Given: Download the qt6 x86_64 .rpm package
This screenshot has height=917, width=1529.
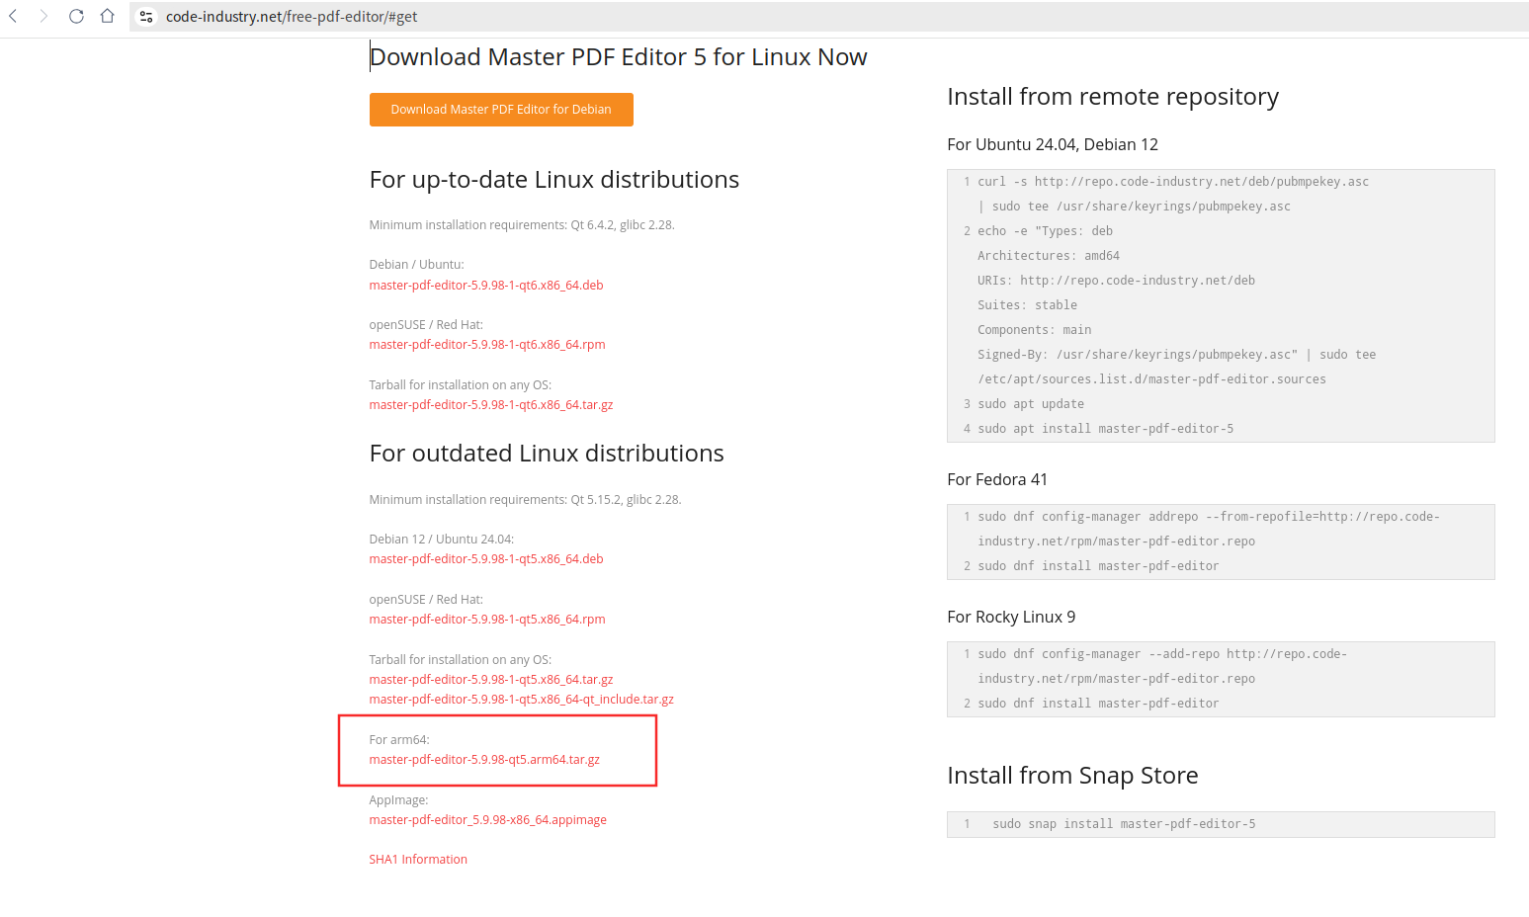Looking at the screenshot, I should click(x=487, y=345).
